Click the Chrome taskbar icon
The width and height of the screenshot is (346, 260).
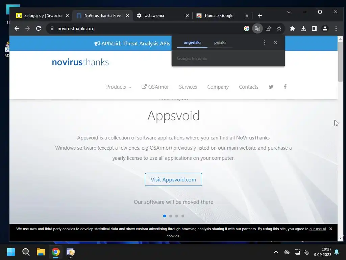point(56,252)
